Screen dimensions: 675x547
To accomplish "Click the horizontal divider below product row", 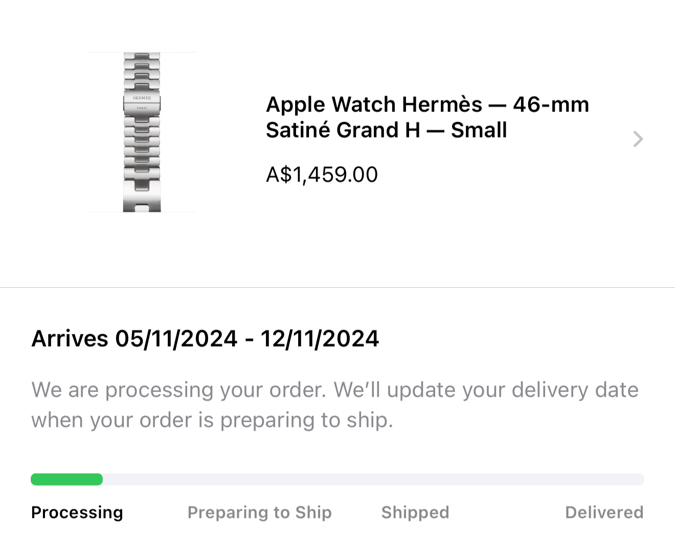I will click(337, 287).
